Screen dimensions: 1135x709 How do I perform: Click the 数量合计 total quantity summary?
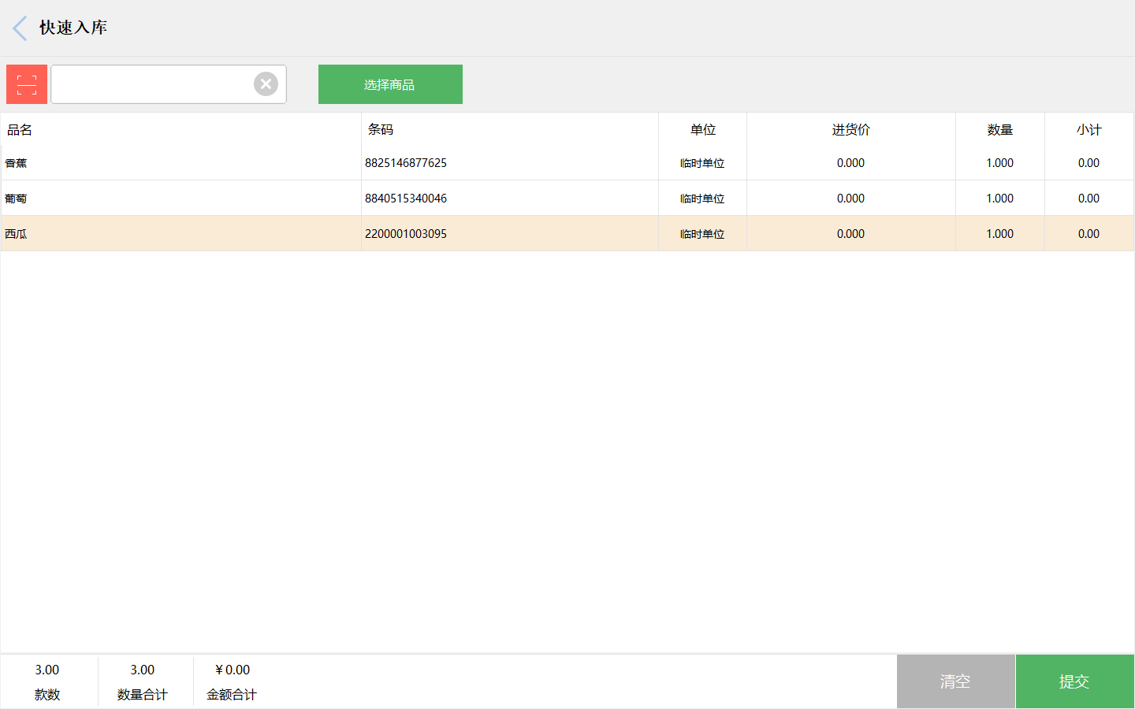143,681
